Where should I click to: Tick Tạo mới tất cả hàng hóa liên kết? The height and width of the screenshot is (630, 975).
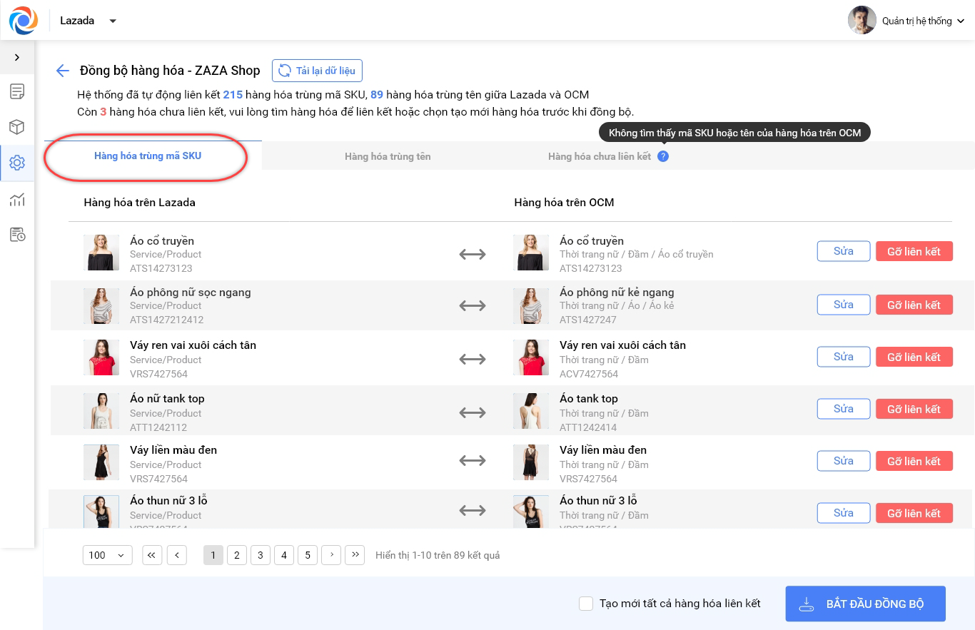coord(586,604)
